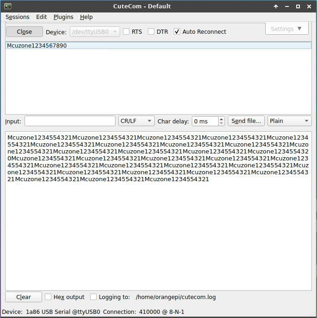Viewport: 317px width, 318px height.
Task: Click the Send file... button
Action: click(246, 121)
